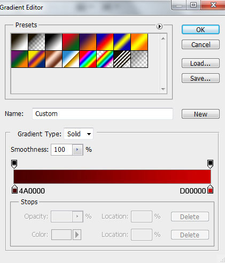Pick the Chrome gradient preset
225x263 pixels.
[71, 59]
